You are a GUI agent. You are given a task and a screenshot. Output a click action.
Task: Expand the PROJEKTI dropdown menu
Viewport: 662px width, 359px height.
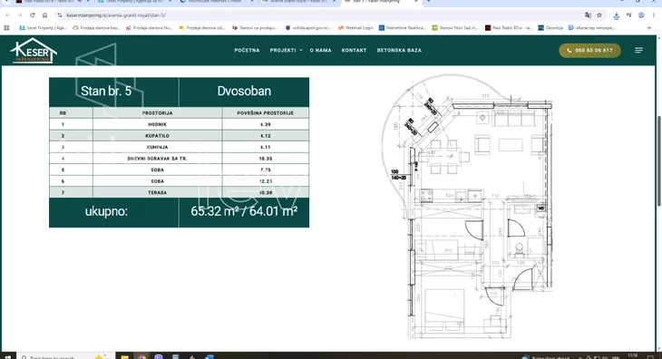click(x=286, y=50)
